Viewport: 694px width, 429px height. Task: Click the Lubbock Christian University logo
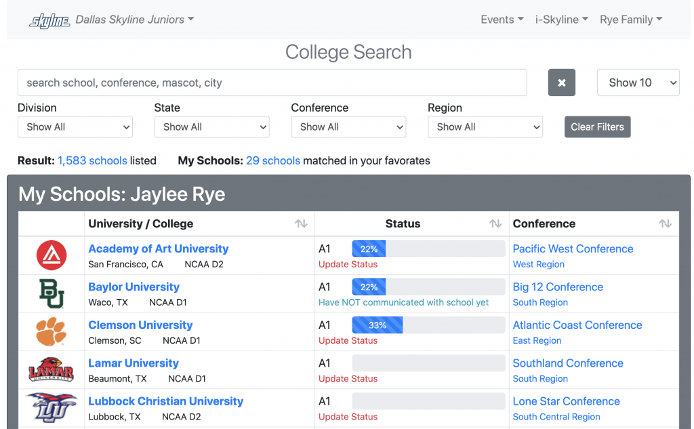coord(52,407)
